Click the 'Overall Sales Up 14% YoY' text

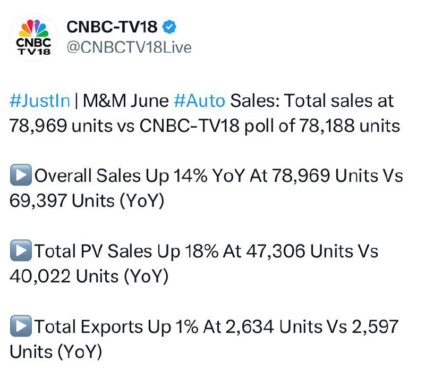pyautogui.click(x=140, y=176)
